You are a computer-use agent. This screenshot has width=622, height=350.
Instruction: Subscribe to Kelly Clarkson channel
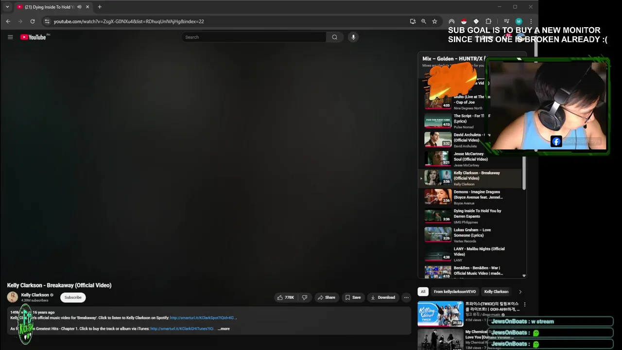[73, 297]
